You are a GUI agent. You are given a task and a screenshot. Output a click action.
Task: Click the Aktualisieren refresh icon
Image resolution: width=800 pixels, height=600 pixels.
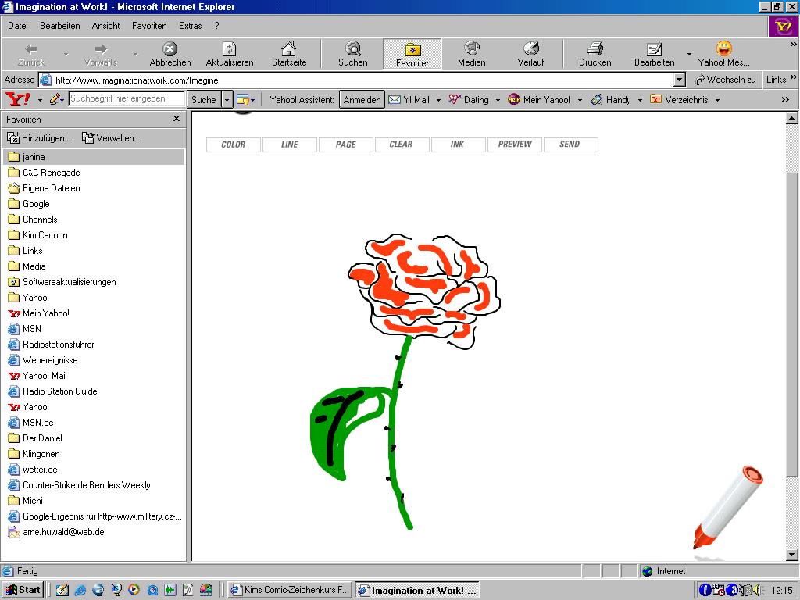point(230,49)
